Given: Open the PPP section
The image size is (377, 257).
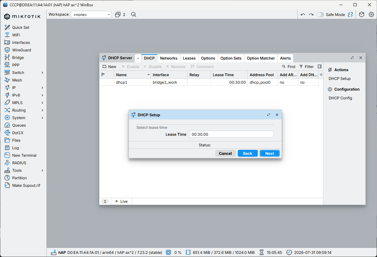Looking at the screenshot, I should [16, 65].
